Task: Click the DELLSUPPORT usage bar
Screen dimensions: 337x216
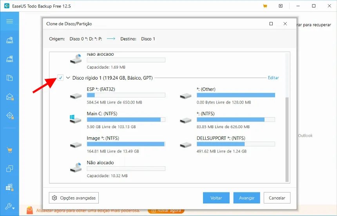Action: pyautogui.click(x=236, y=144)
